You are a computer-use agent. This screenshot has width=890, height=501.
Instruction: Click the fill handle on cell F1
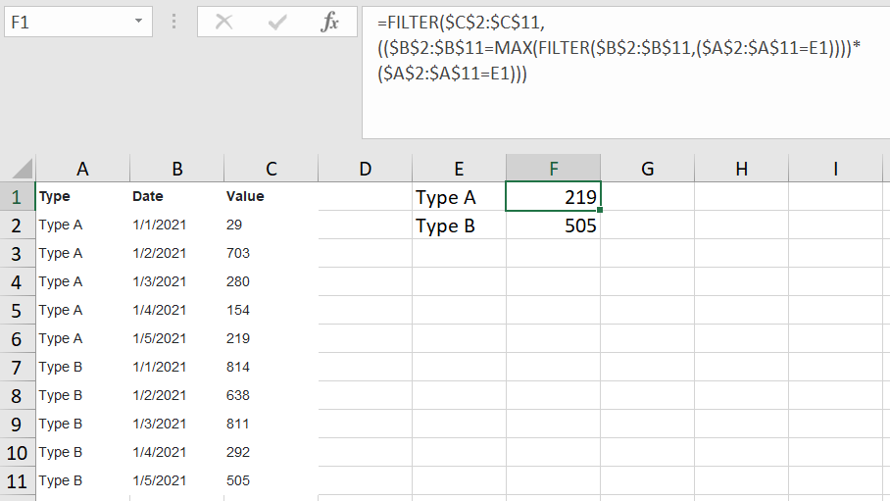[x=600, y=210]
